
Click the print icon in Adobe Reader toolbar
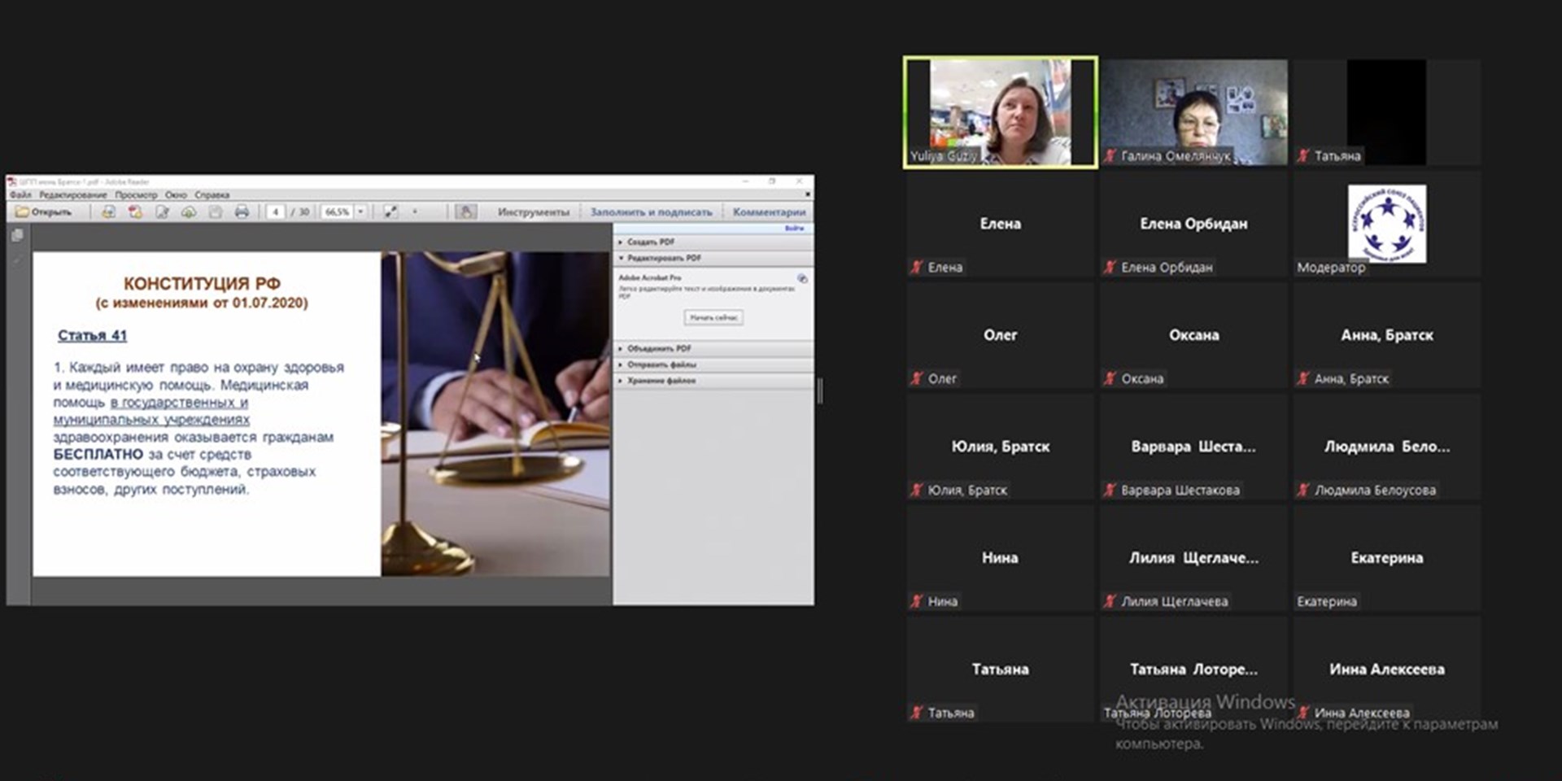(x=242, y=212)
